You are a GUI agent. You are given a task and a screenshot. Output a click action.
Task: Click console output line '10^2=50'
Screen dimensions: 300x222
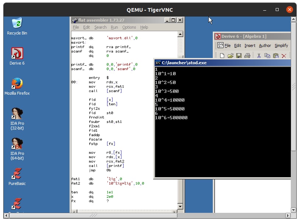[x=165, y=83]
